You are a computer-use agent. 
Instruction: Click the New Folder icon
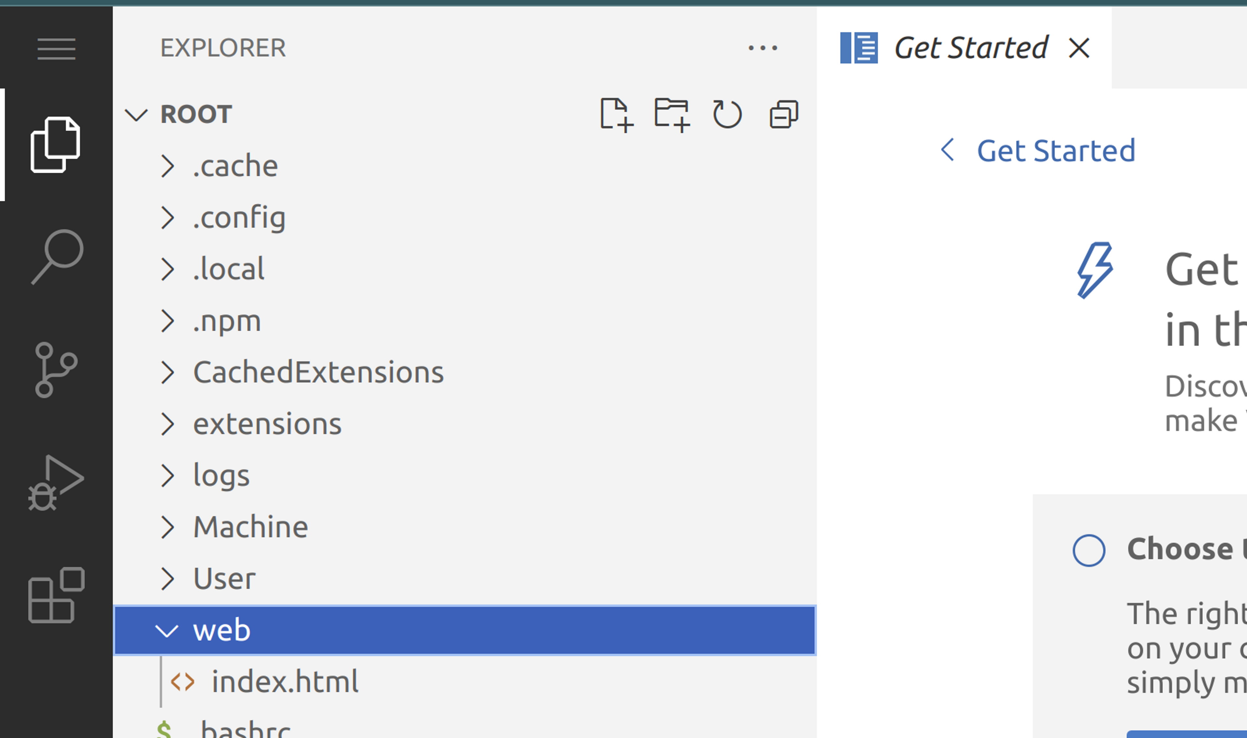coord(672,115)
